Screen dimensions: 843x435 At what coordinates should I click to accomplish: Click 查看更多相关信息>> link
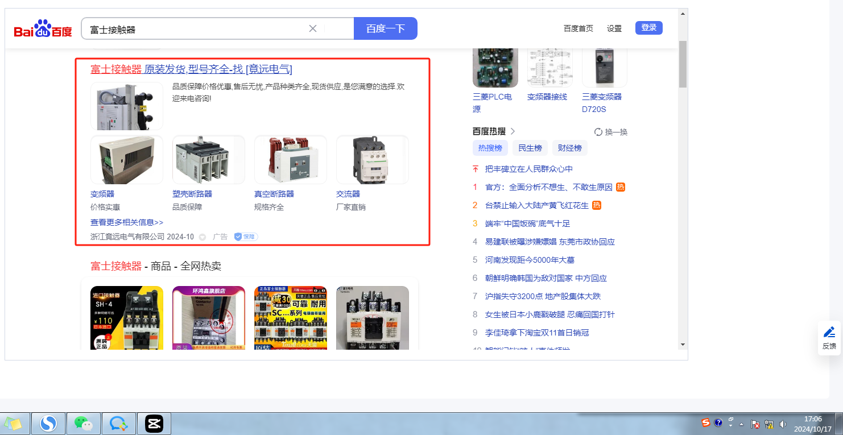[x=127, y=222]
